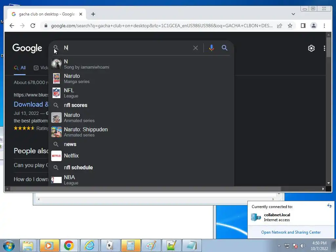Choose suggestion 'N' Song by iamamiwhoami
This screenshot has height=252, width=336.
141,64
